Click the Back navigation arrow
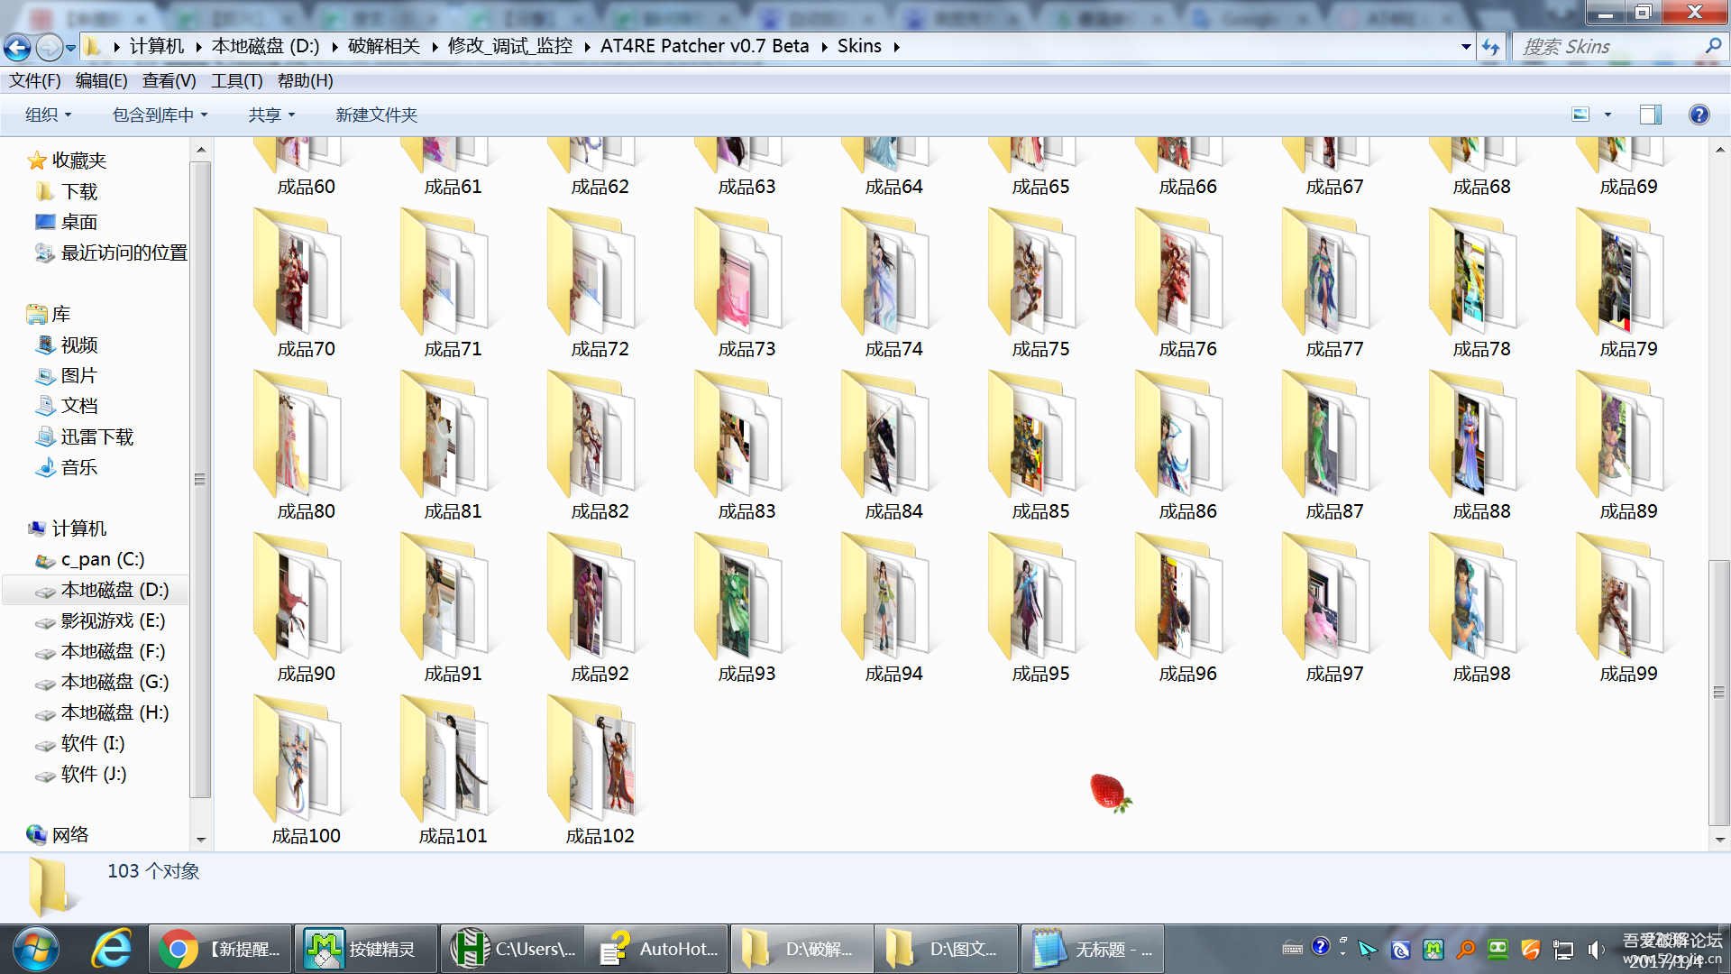The width and height of the screenshot is (1731, 974). [x=17, y=47]
